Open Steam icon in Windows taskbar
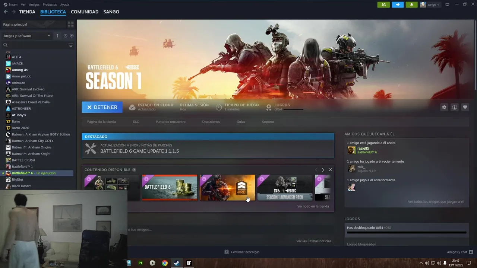477x268 pixels. [x=177, y=263]
